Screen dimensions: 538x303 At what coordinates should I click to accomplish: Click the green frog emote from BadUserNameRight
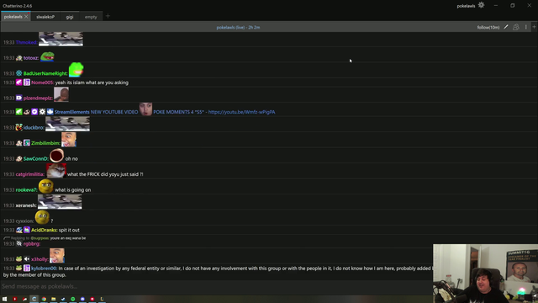coord(76,70)
